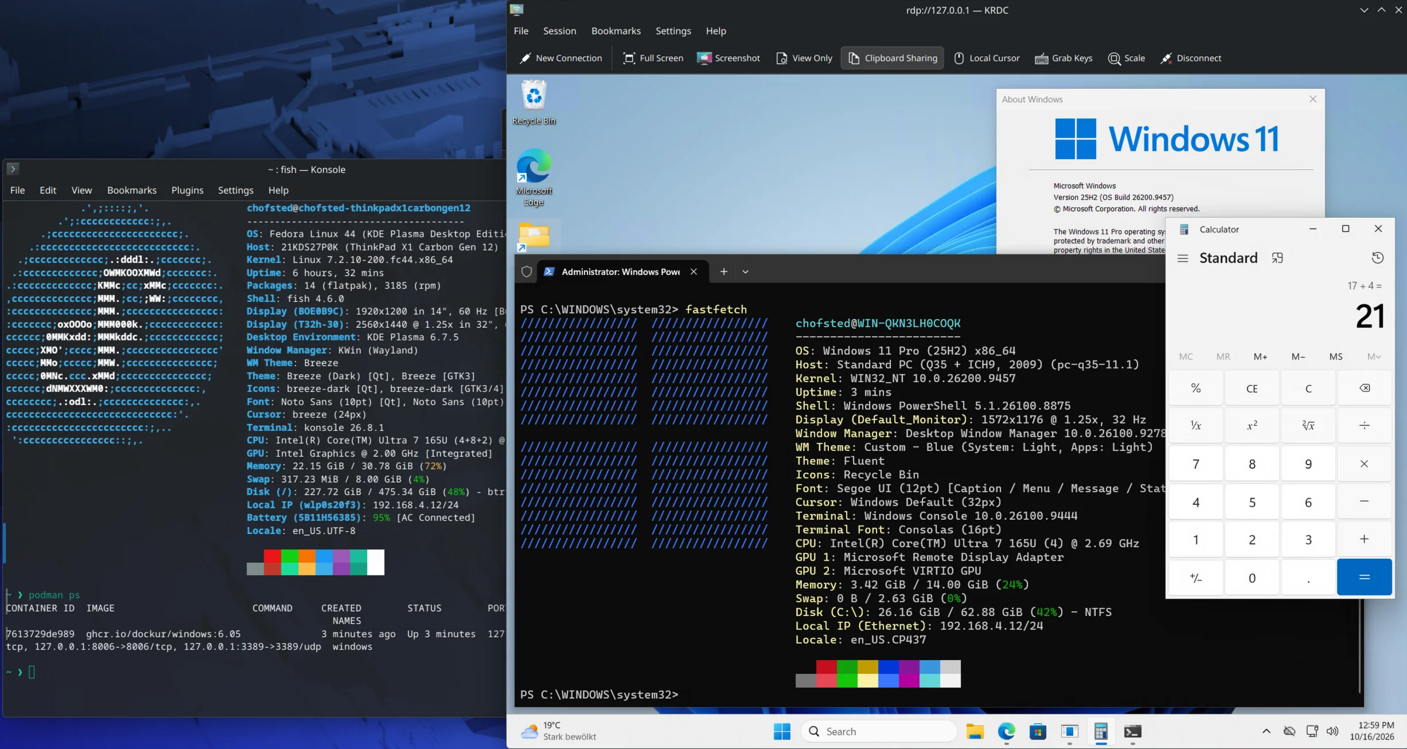Image resolution: width=1407 pixels, height=749 pixels.
Task: Click Calculator backspace key
Action: coord(1365,388)
